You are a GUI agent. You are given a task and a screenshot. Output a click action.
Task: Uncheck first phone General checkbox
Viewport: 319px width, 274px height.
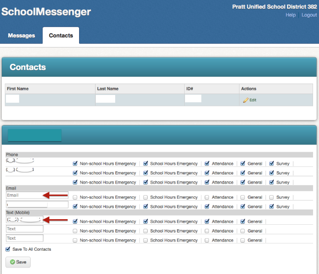tap(243, 163)
